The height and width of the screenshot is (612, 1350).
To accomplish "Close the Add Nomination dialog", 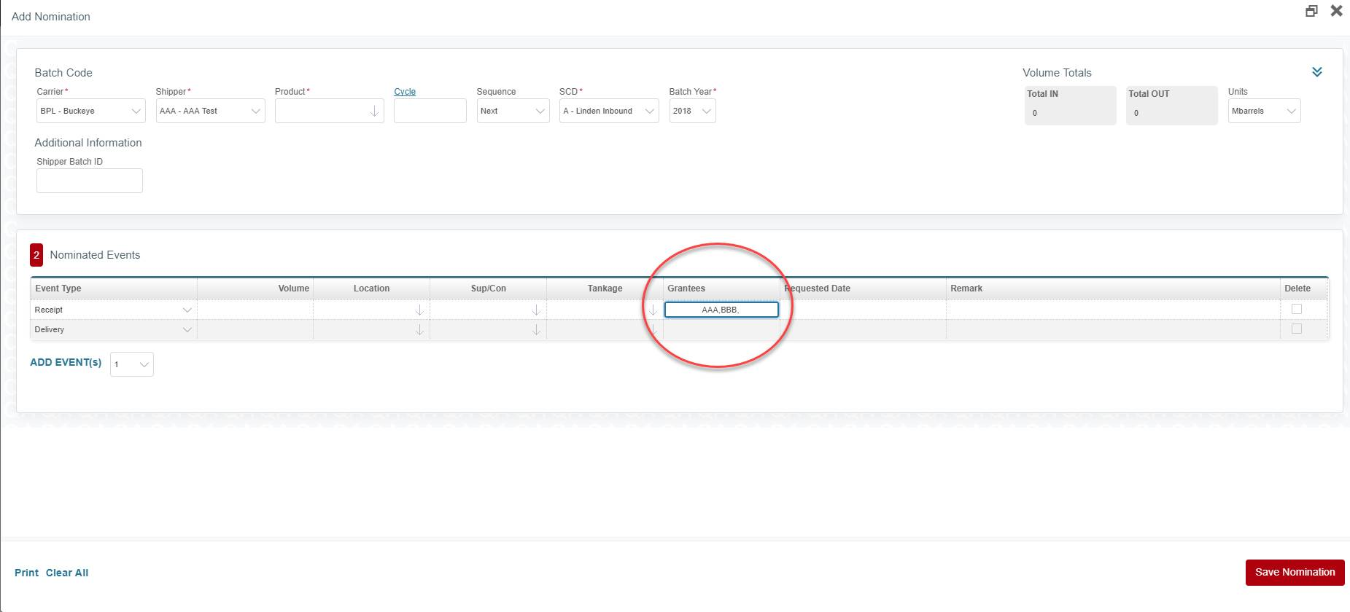I will (x=1336, y=11).
